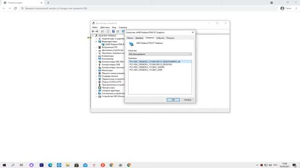Click the Chrome reload page icon
The width and height of the screenshot is (300, 168).
15,8
